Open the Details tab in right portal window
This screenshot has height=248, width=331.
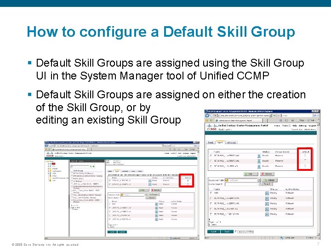(211, 142)
